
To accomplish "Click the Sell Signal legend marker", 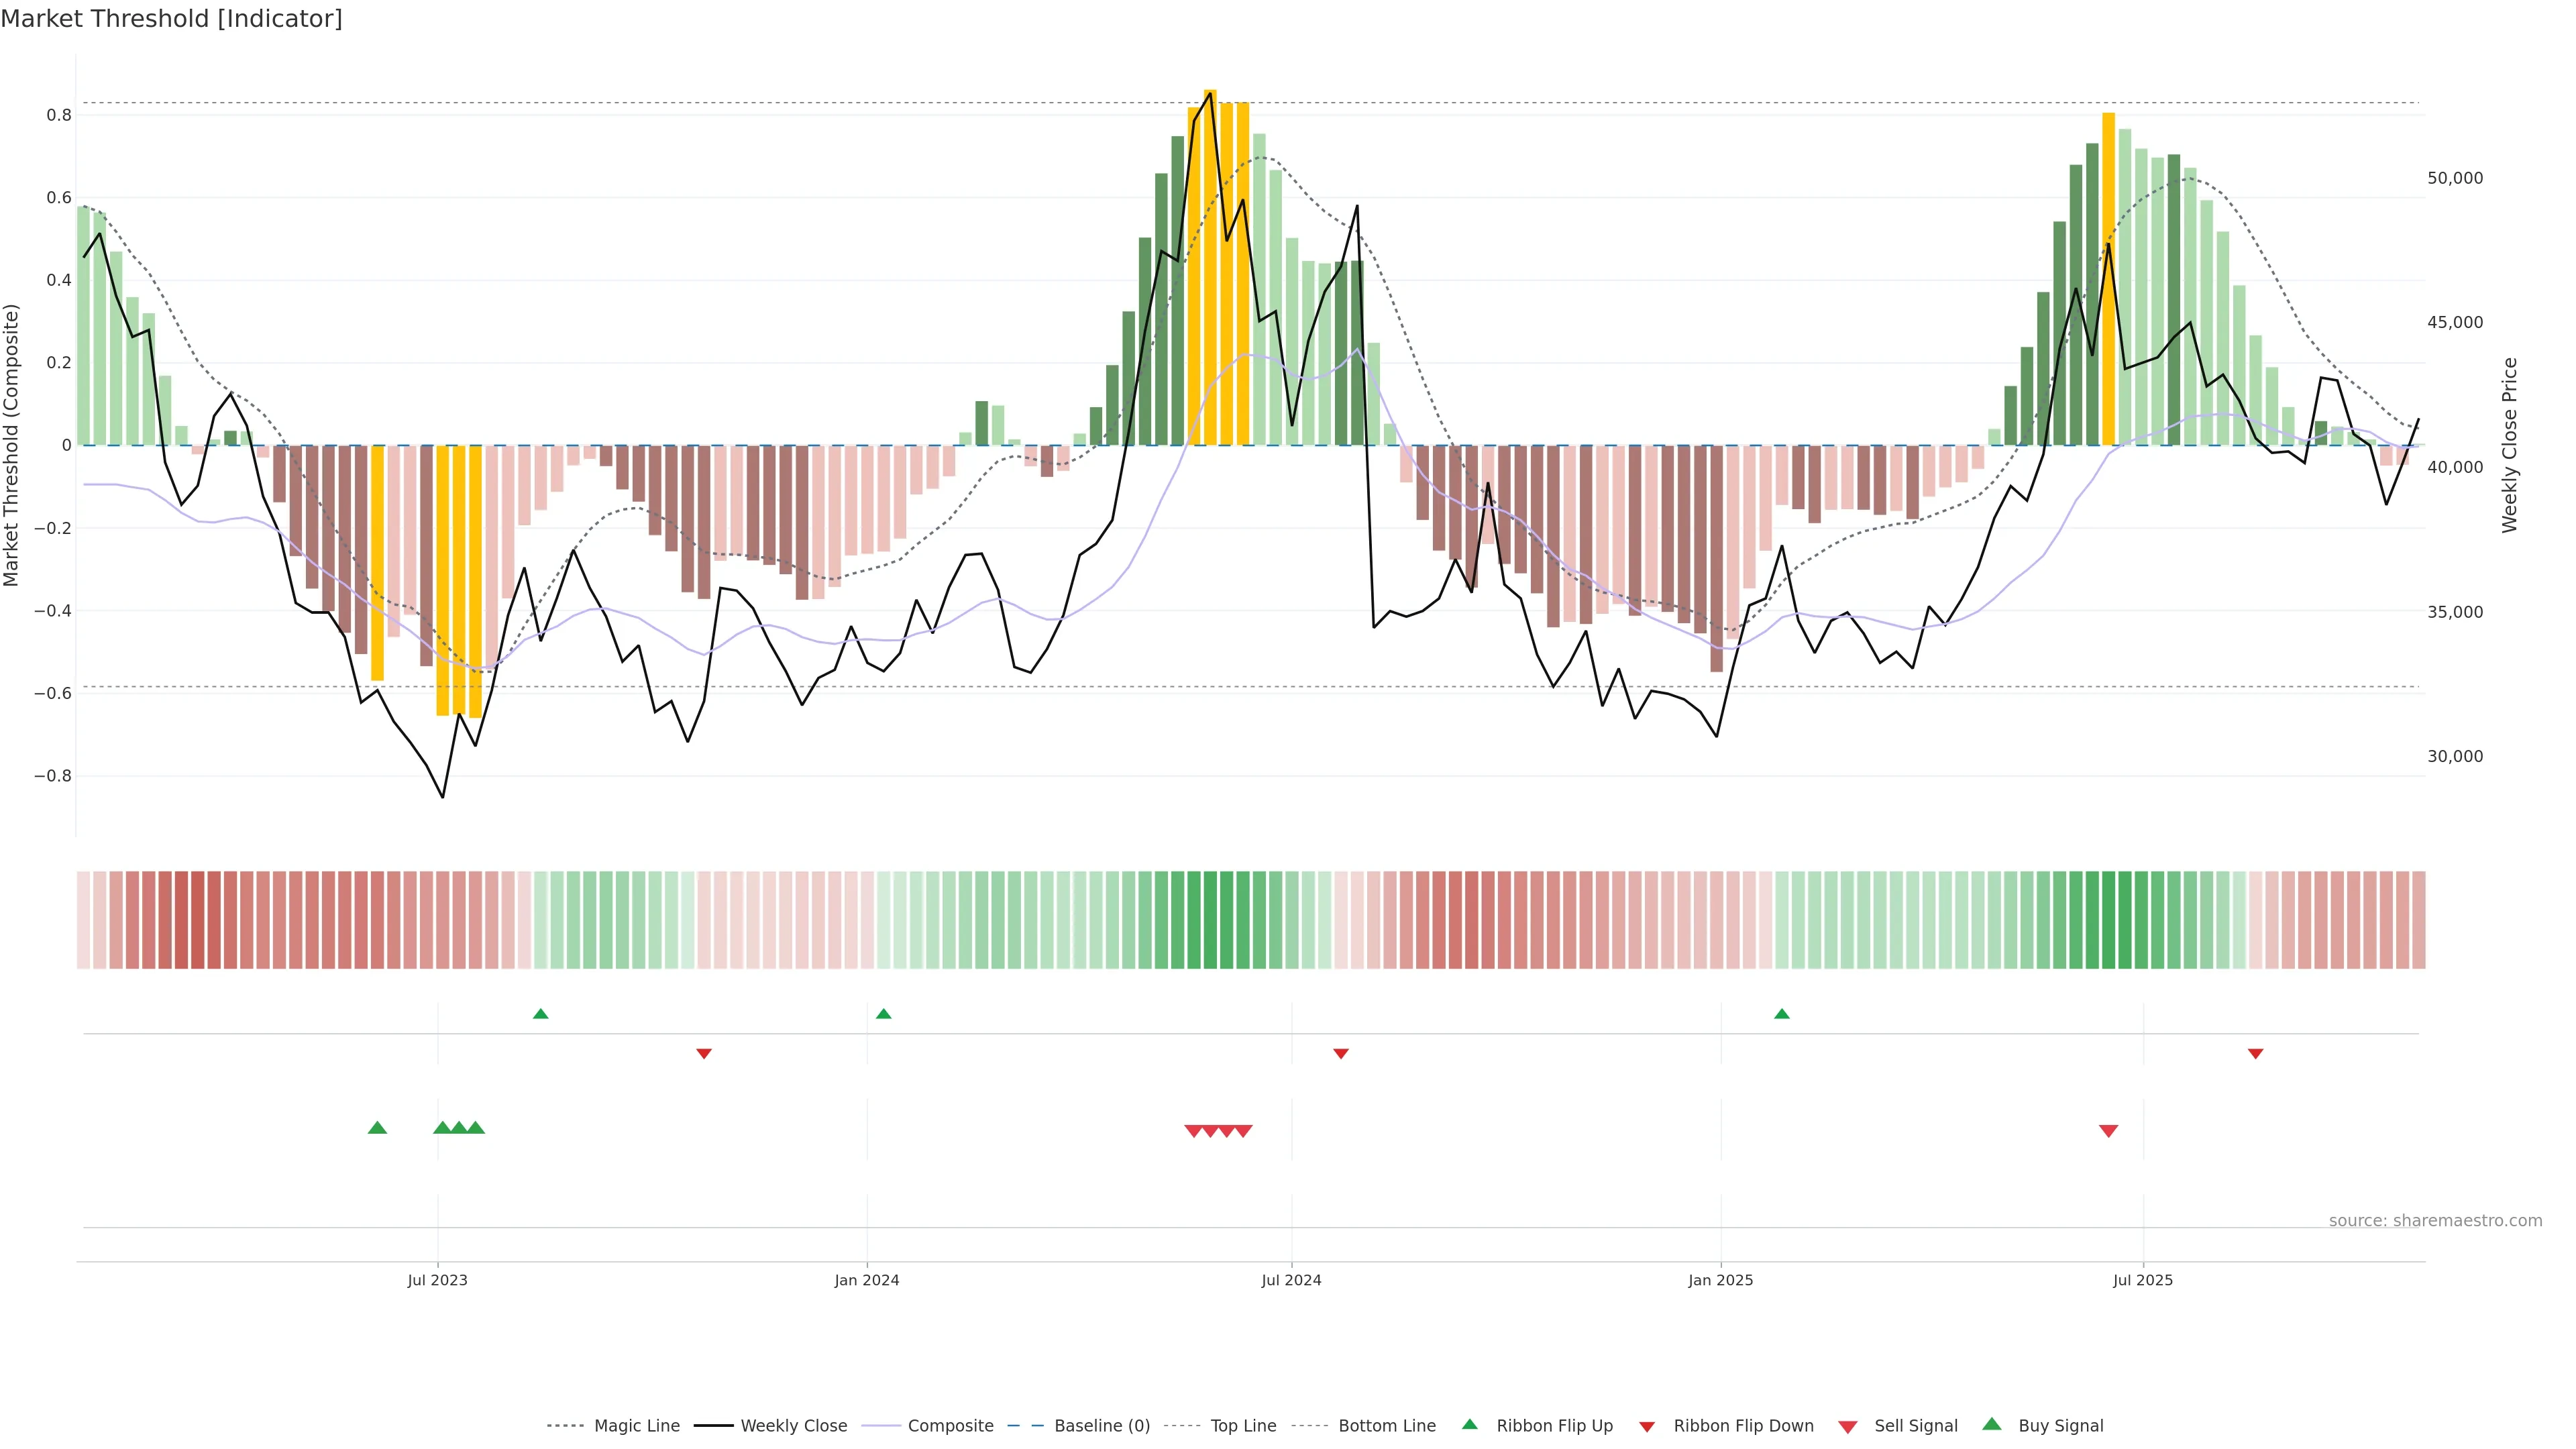I will pos(1848,1427).
